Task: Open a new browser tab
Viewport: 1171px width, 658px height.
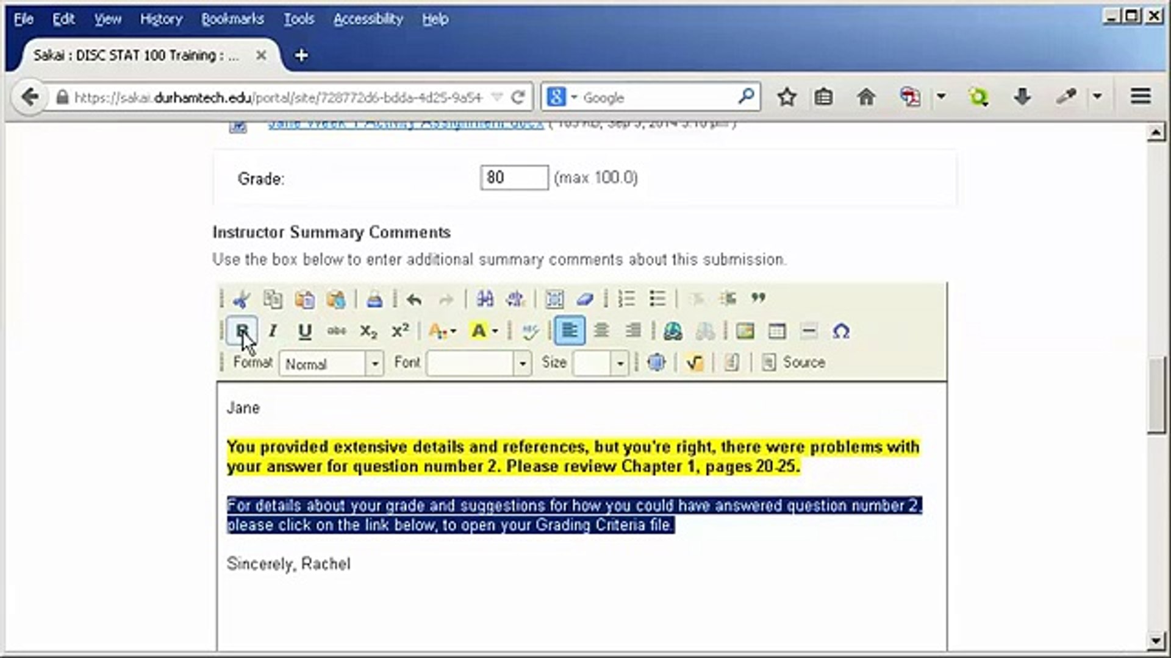Action: tap(301, 55)
